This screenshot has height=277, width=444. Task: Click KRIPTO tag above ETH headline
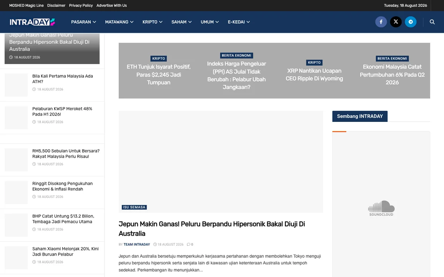tap(159, 59)
